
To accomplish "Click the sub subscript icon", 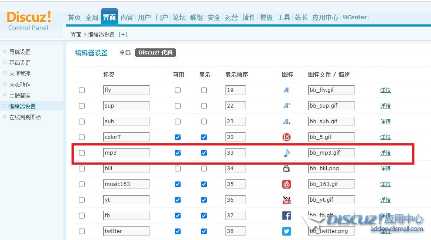I will tap(287, 122).
